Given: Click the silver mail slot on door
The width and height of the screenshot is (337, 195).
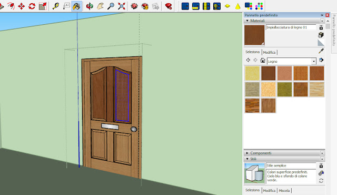Looking at the screenshot, I should pos(110,126).
